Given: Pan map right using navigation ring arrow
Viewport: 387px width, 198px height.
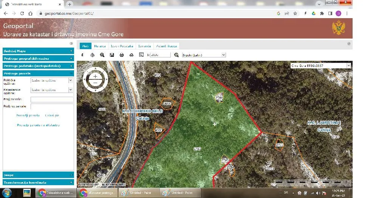Looking at the screenshot, I should point(106,79).
